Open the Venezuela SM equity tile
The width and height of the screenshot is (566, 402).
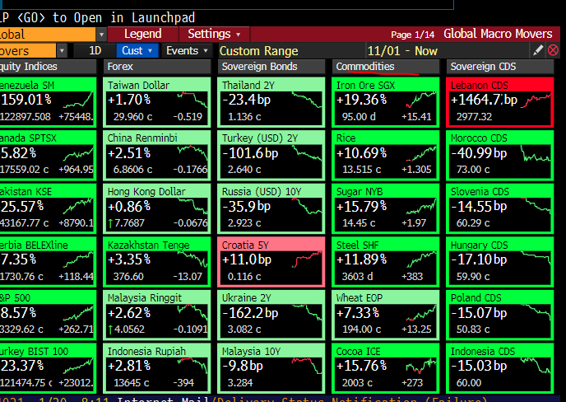point(48,102)
